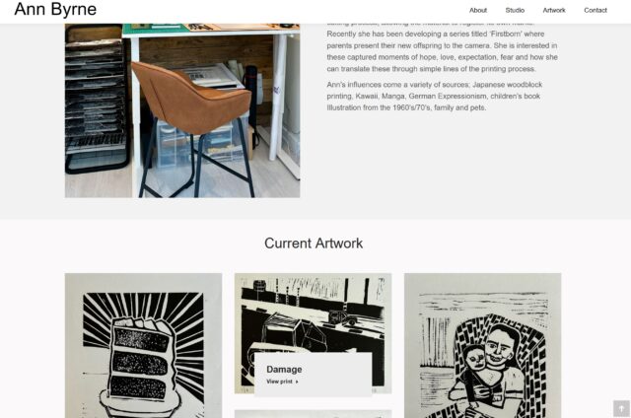The height and width of the screenshot is (418, 631).
Task: Open the Damage print title
Action: (x=284, y=370)
